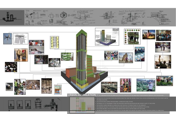The width and height of the screenshot is (176, 114).
Task: Click the wind turbine photo thumbnail
Action: (x=8, y=38)
